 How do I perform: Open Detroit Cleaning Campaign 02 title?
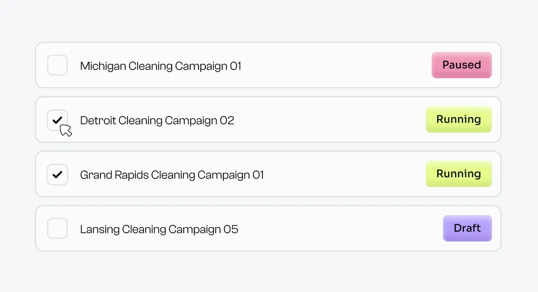(x=157, y=121)
